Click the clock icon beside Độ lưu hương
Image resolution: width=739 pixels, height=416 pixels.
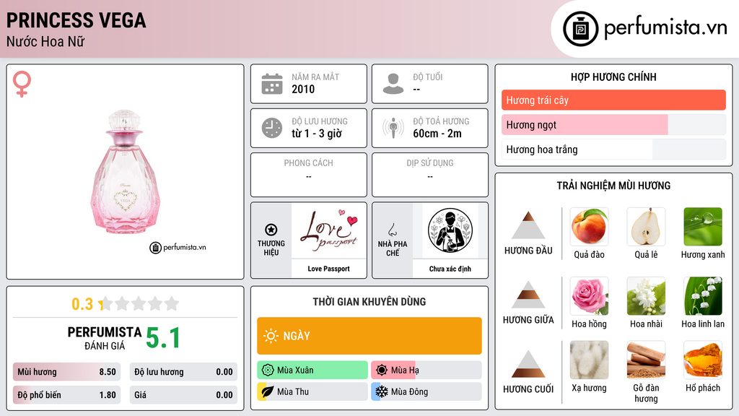272,128
